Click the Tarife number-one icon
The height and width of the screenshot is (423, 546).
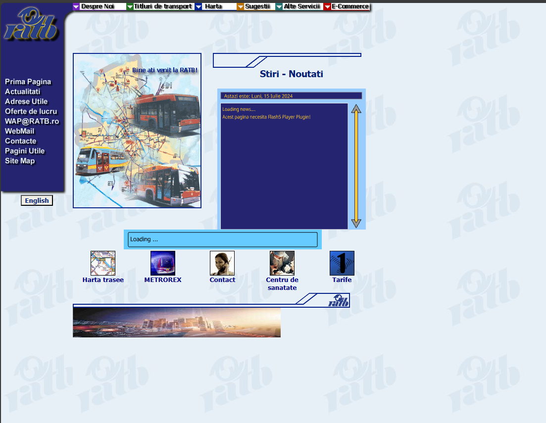click(342, 263)
